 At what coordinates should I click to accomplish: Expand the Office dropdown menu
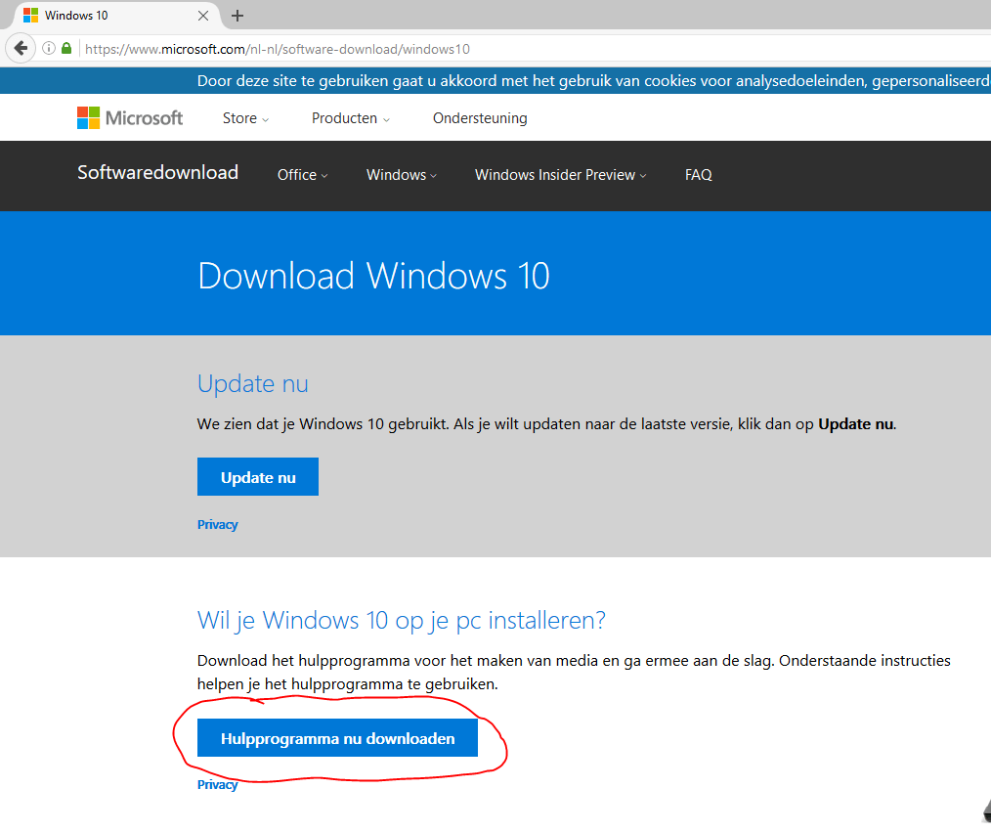[303, 175]
